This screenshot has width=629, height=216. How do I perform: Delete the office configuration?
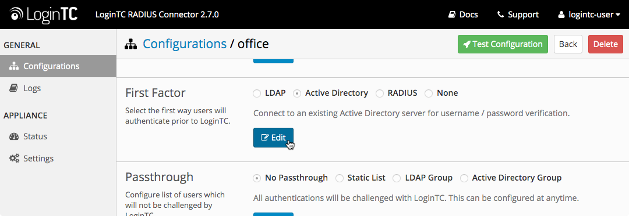(x=606, y=44)
